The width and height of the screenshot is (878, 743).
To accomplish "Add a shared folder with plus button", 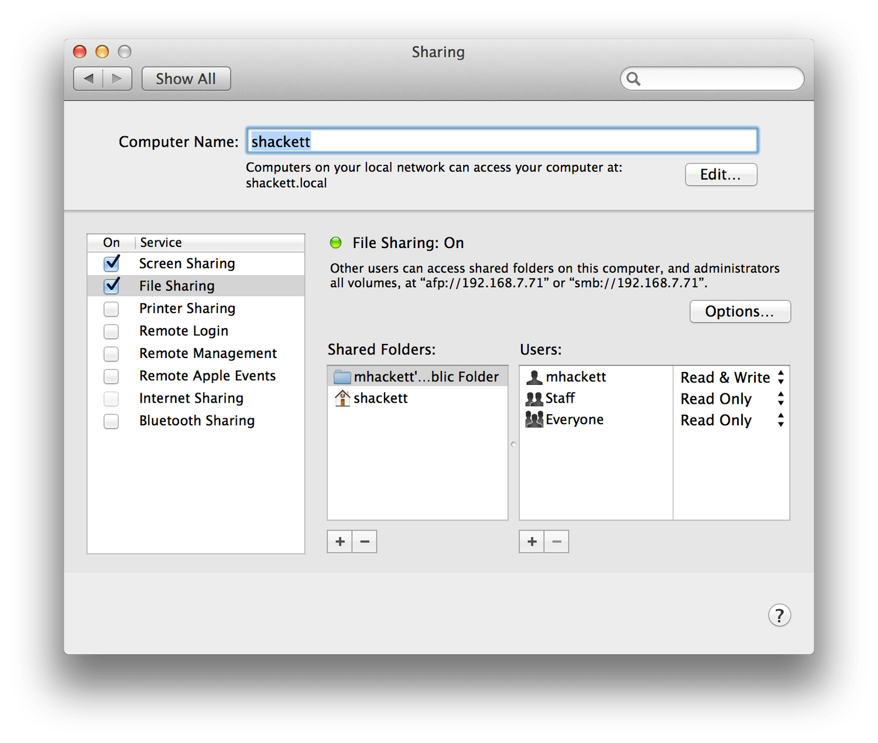I will [x=340, y=541].
